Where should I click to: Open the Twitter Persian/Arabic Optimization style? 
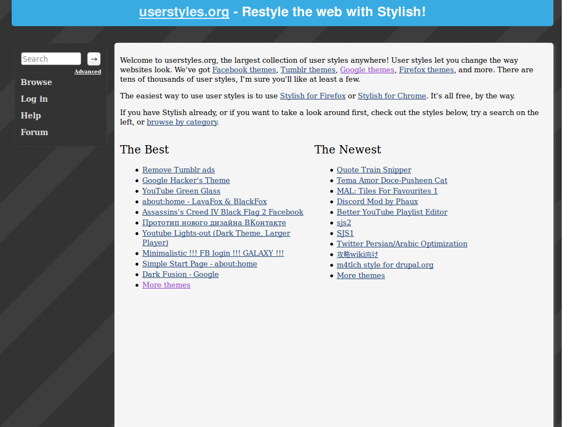402,244
